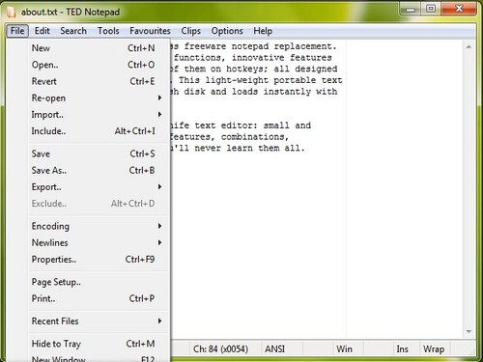Screen dimensions: 483x362
Task: Open the Tools menu
Action: click(108, 31)
